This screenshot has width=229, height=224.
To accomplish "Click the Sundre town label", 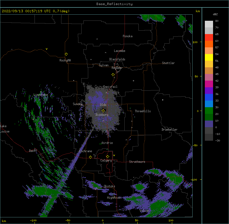I will [78, 104].
